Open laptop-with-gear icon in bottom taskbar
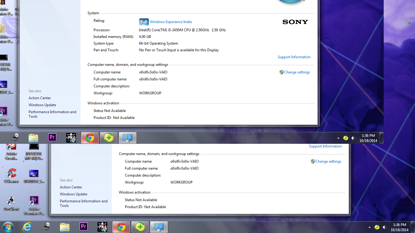415x233 pixels. [x=46, y=227]
